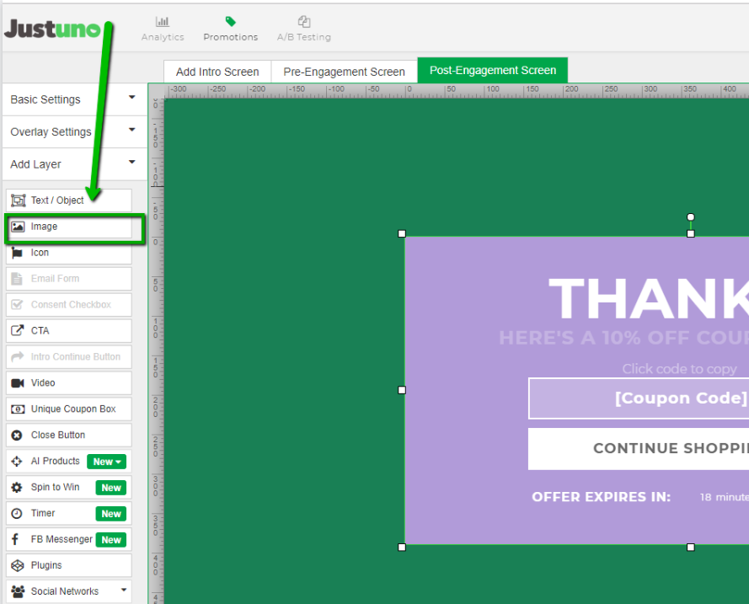
Task: Click the Video camera icon
Action: click(x=18, y=383)
